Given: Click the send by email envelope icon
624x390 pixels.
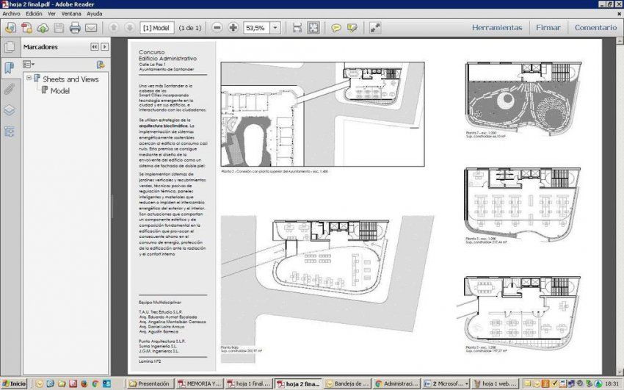Looking at the screenshot, I should pos(91,28).
